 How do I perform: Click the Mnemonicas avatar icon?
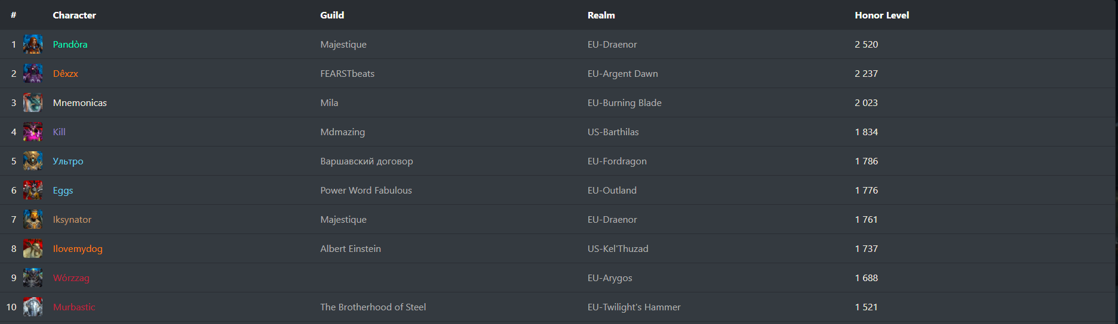[33, 102]
